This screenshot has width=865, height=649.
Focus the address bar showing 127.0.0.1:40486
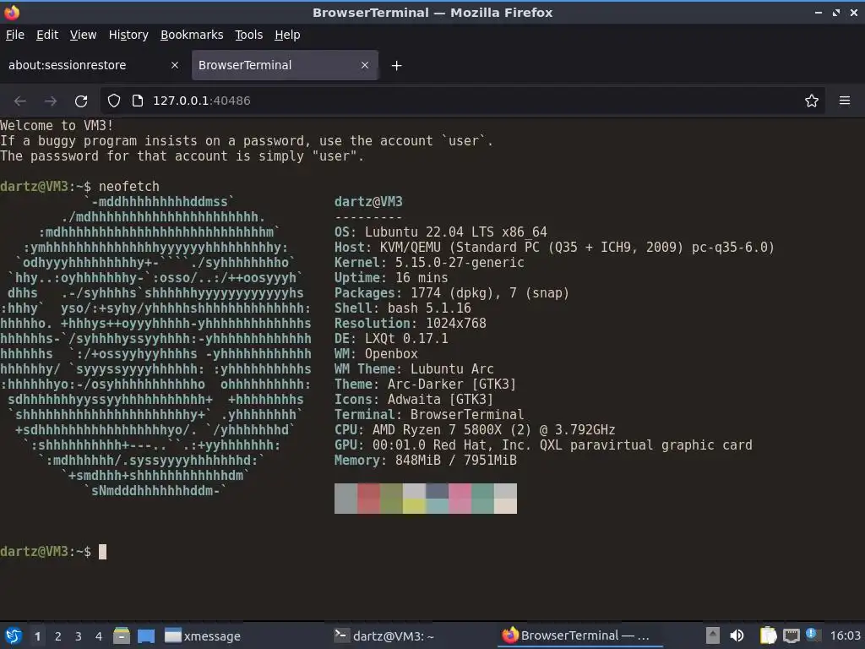464,101
